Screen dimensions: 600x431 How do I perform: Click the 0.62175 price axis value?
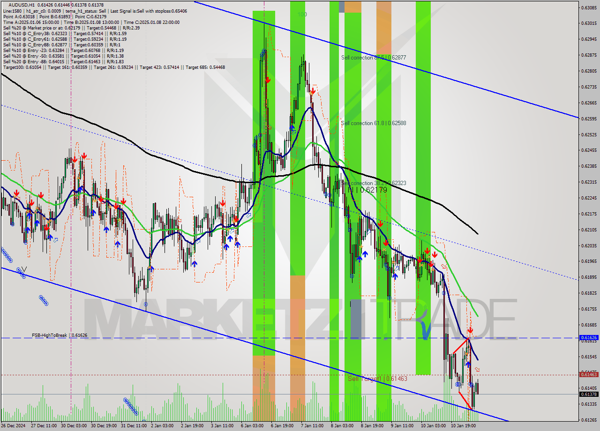[588, 214]
